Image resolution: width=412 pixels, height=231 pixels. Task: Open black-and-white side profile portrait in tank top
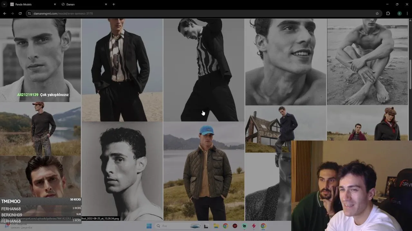tap(122, 171)
